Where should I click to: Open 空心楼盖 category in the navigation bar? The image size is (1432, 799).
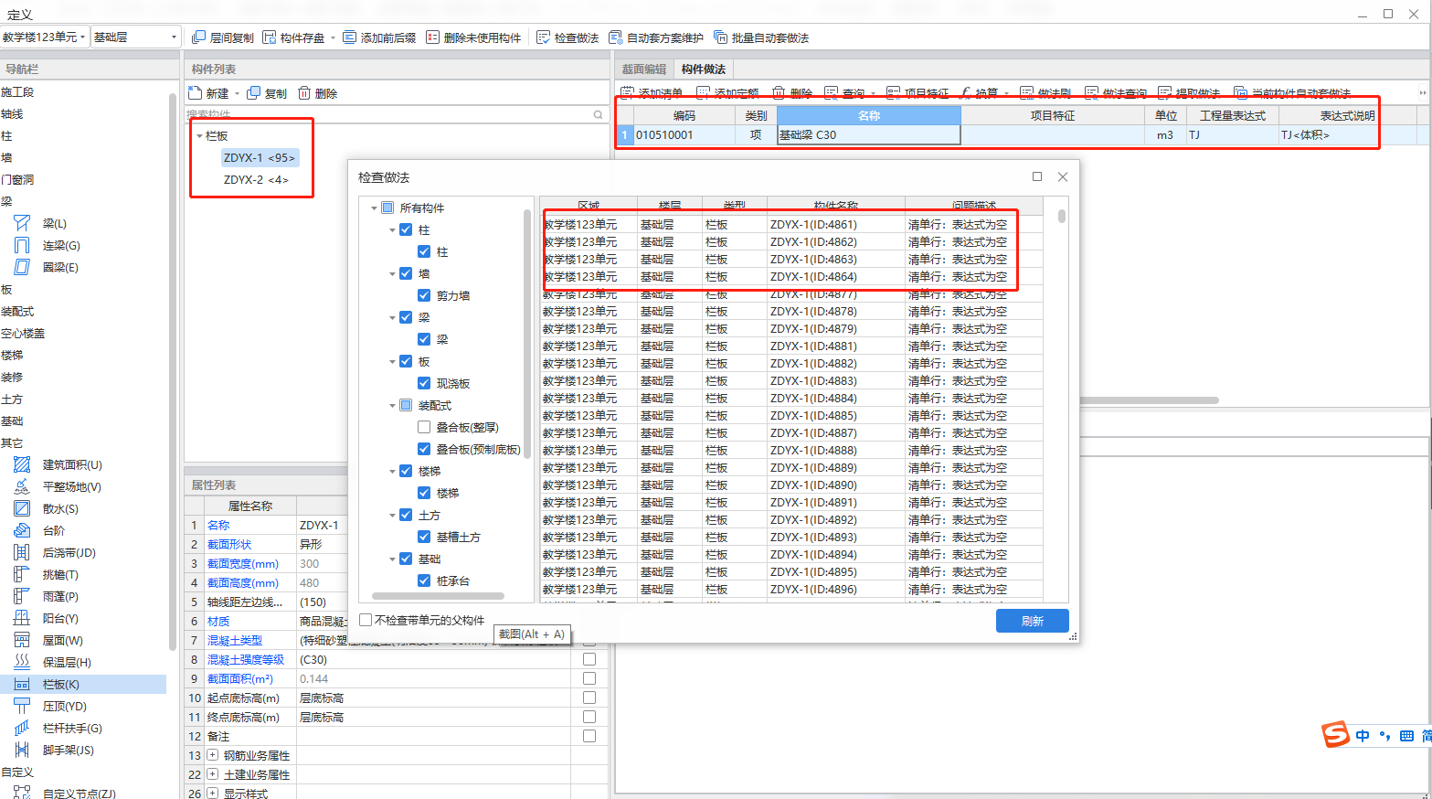pyautogui.click(x=23, y=333)
